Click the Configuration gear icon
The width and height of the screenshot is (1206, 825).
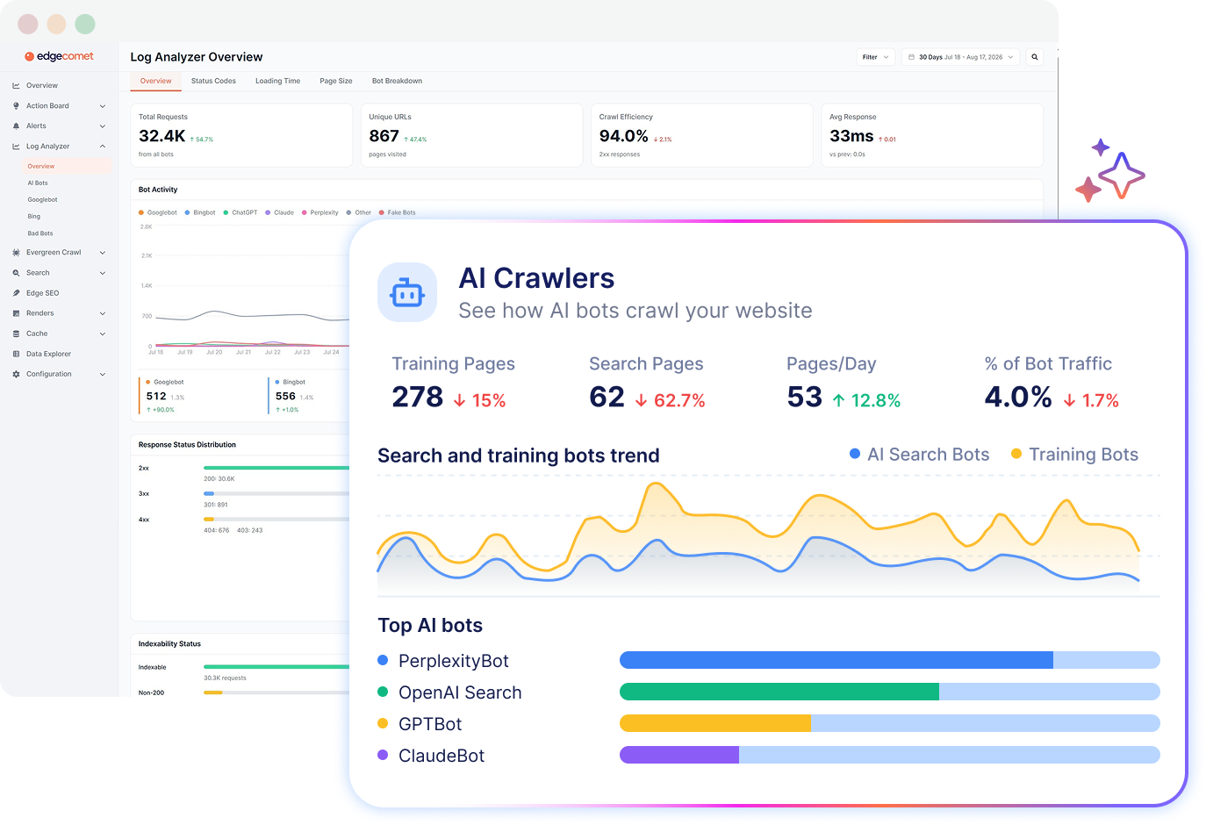click(x=16, y=375)
